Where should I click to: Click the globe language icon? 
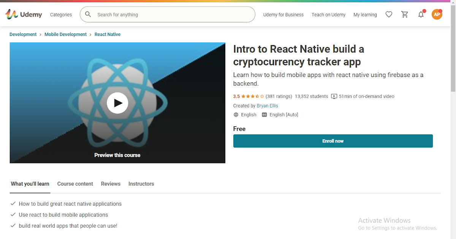click(236, 115)
